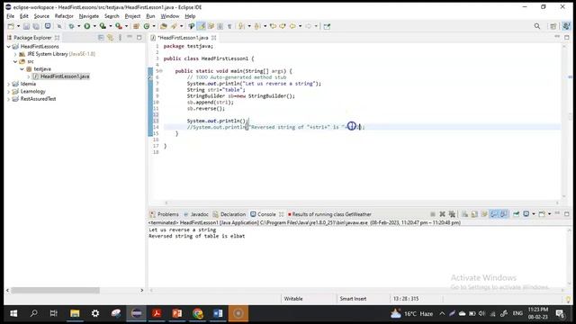Click the New Java Package icon
The image size is (576, 324).
(136, 26)
